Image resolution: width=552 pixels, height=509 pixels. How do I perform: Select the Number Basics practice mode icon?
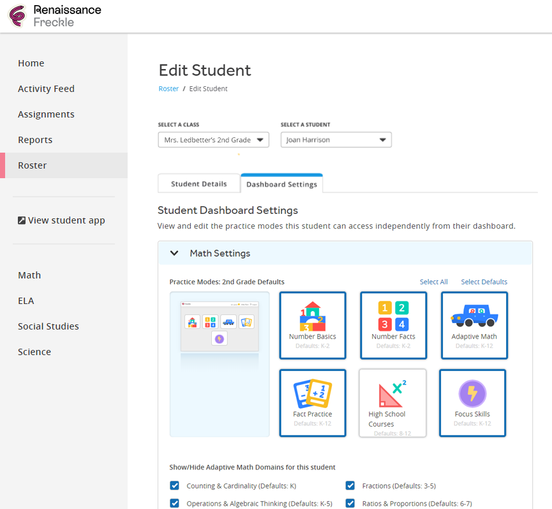point(312,317)
